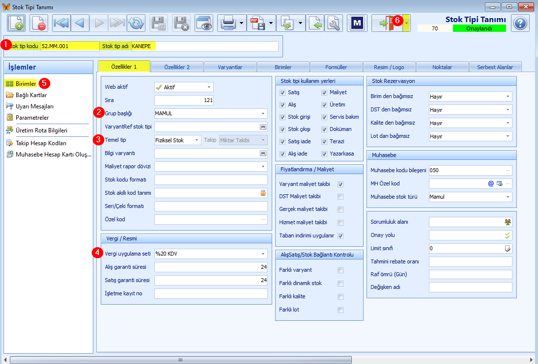Switch to the Varyantlar tab
The width and height of the screenshot is (538, 364).
click(230, 67)
